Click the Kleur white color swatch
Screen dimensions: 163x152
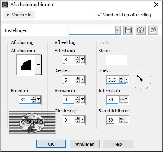coord(116,60)
